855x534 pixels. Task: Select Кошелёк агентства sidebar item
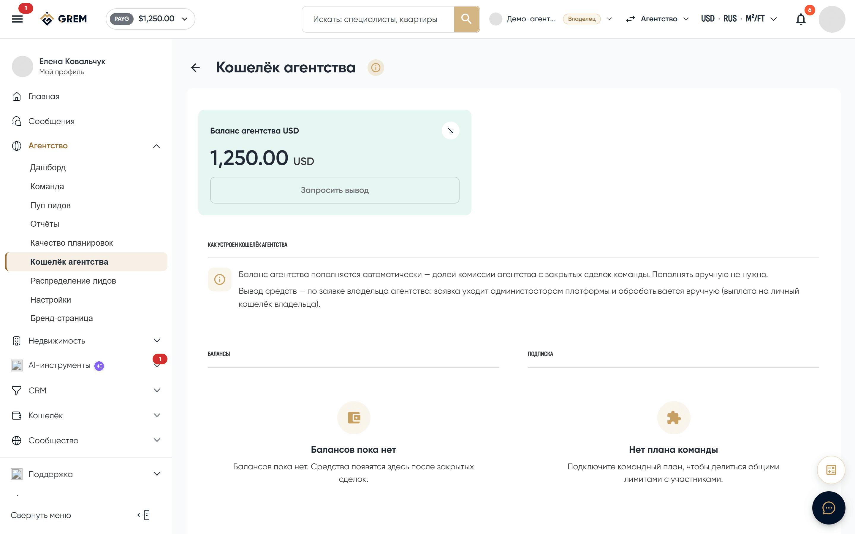click(x=86, y=262)
